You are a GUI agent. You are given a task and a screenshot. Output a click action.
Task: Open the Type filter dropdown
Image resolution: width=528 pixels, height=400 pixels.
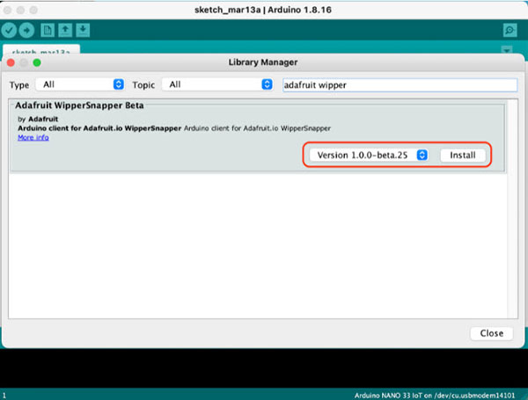point(80,84)
